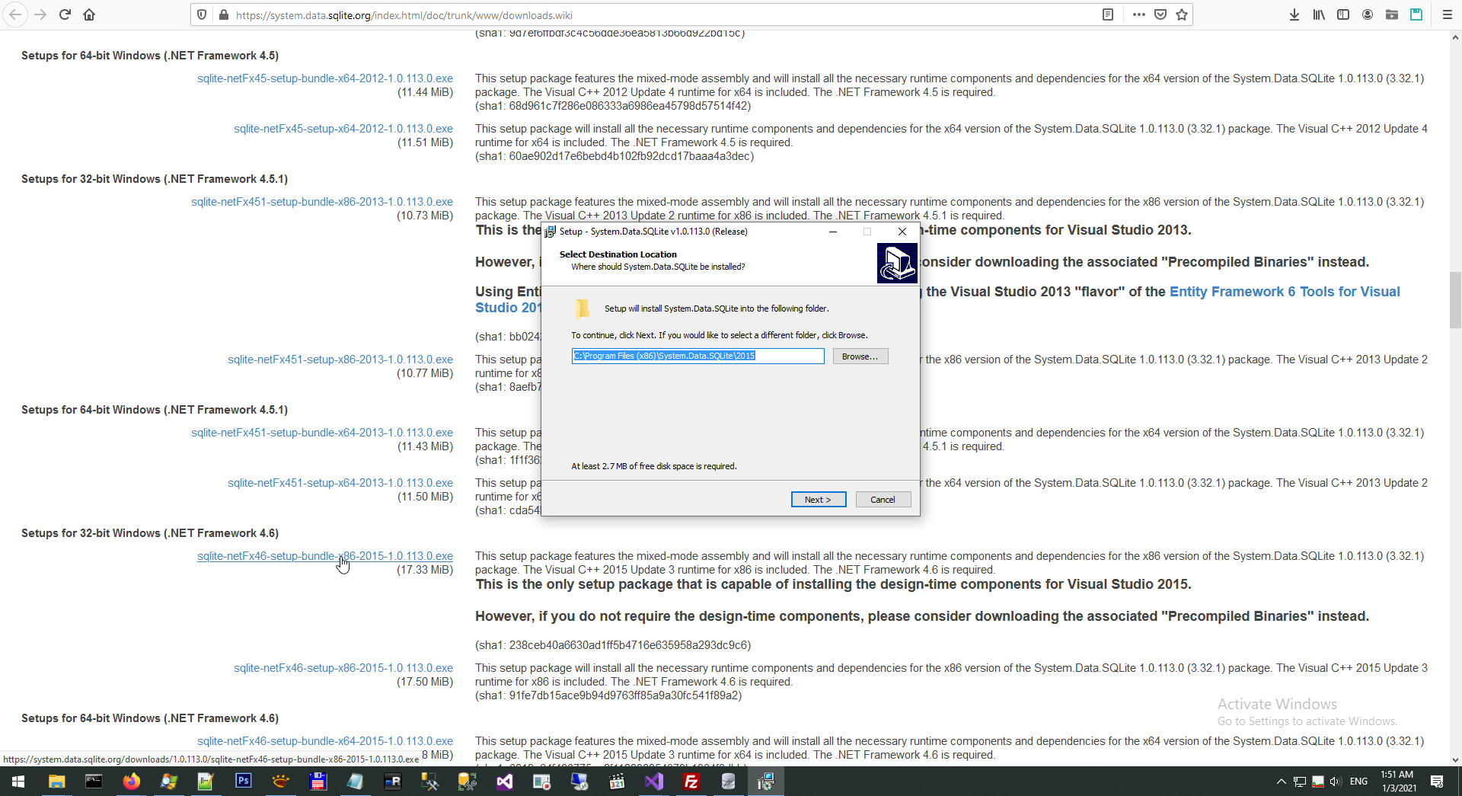Open the Firefox Library

pos(1319,14)
